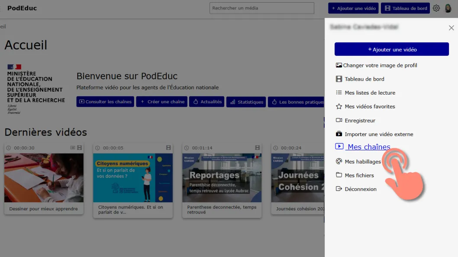Open 'Tableau de bord' in the top header
The height and width of the screenshot is (257, 458).
pyautogui.click(x=406, y=8)
